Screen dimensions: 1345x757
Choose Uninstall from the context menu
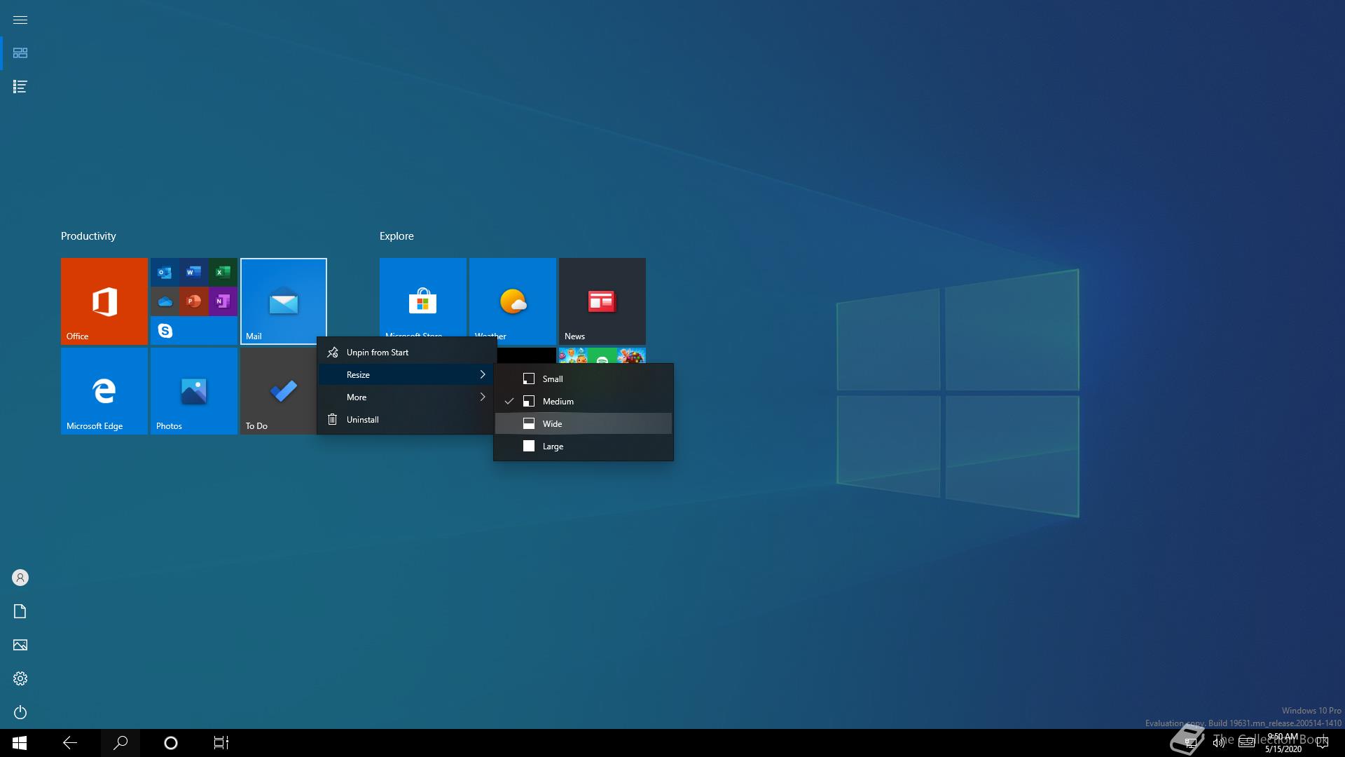click(x=406, y=420)
